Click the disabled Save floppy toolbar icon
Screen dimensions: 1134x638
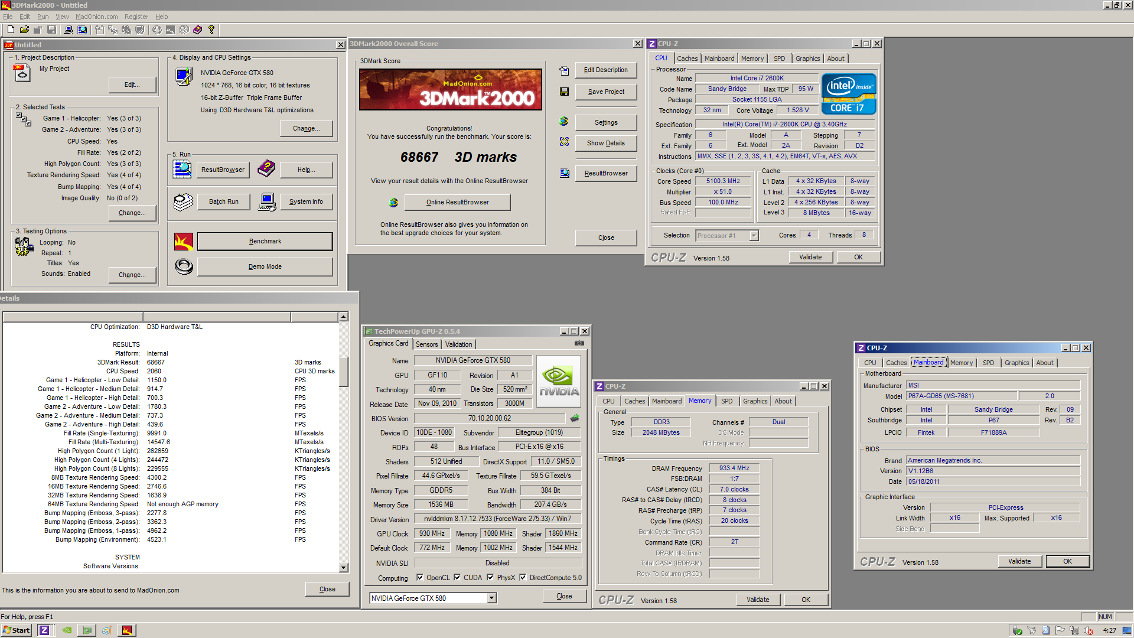pos(51,30)
